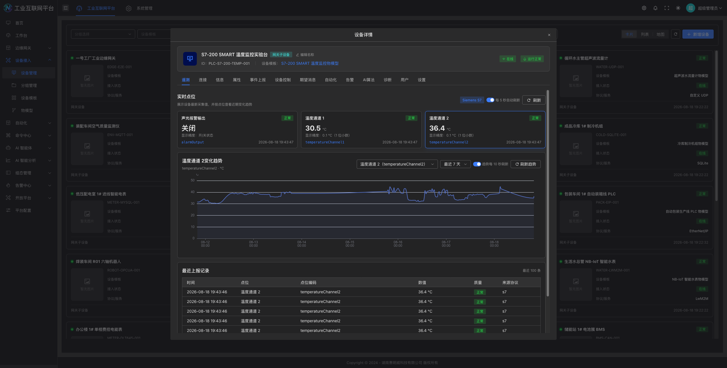Switch device view to 列表
The image size is (727, 368).
tap(645, 34)
